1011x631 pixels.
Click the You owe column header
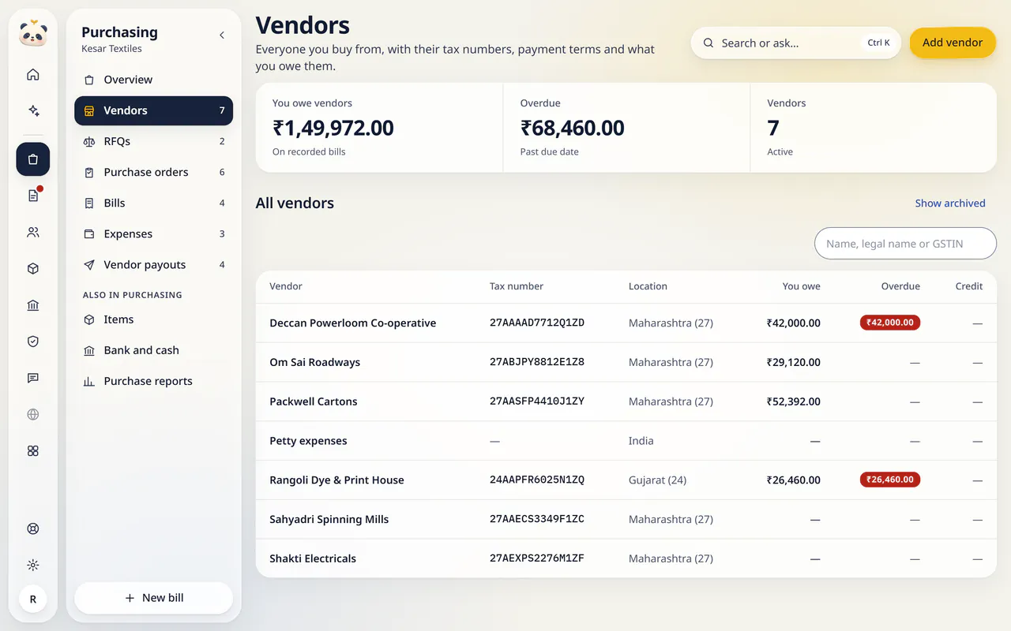[801, 286]
